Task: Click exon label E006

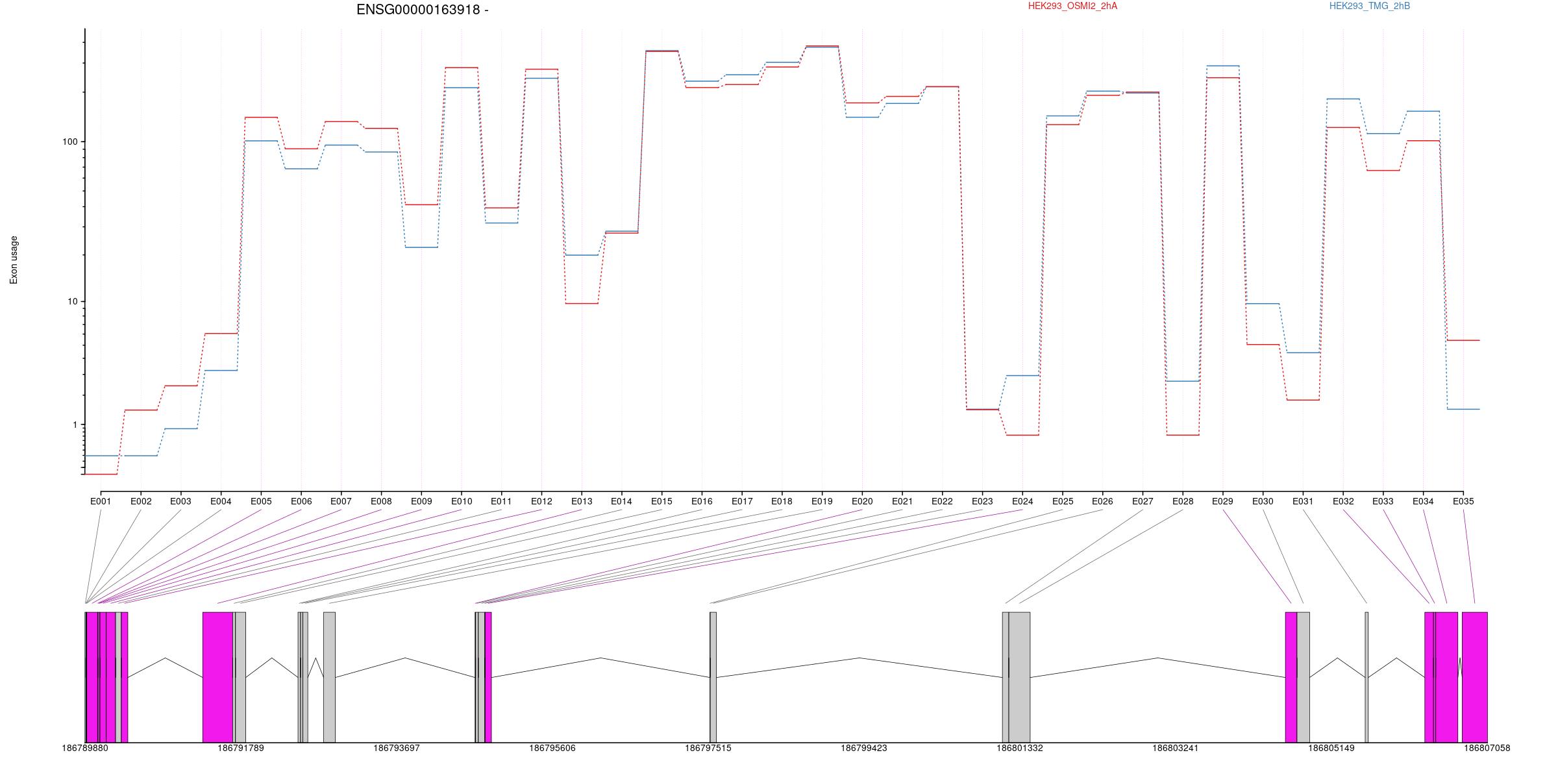Action: [x=301, y=501]
